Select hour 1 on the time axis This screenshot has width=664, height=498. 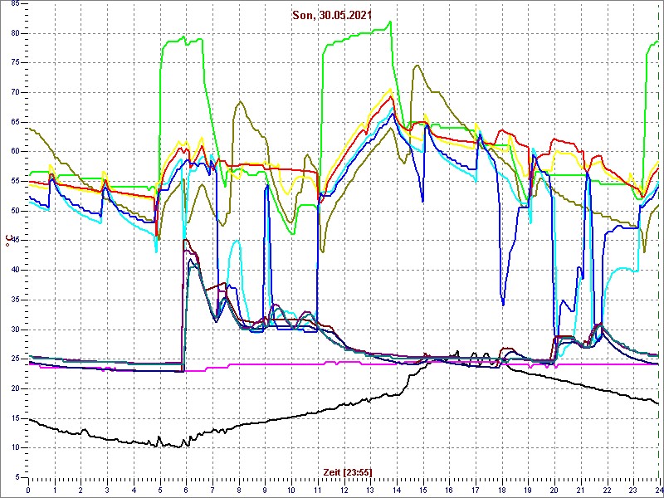tap(55, 489)
